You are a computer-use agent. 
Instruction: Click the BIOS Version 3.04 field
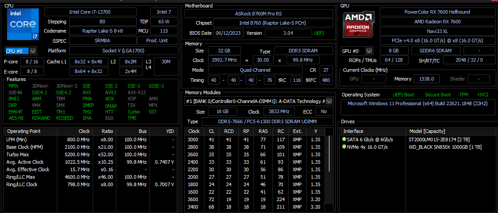[288, 33]
